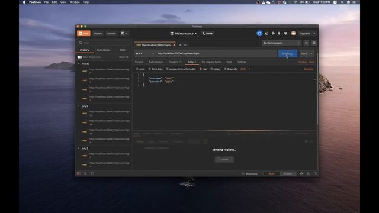Click the Beautify link

(x=308, y=69)
